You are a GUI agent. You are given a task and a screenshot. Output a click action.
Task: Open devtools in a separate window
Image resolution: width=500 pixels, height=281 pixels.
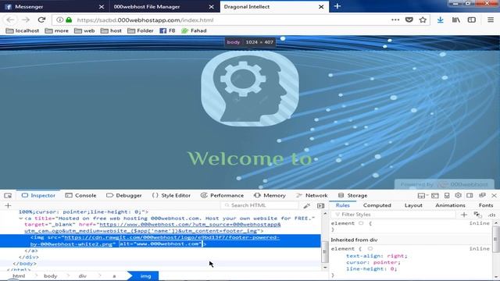(x=482, y=195)
